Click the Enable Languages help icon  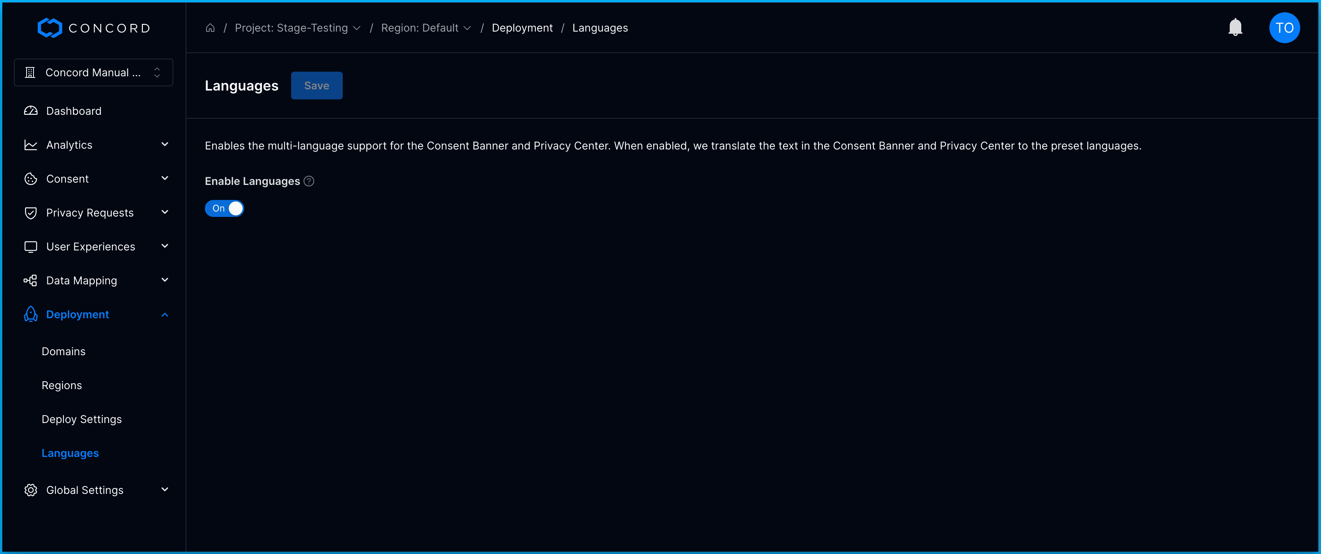[x=309, y=181]
